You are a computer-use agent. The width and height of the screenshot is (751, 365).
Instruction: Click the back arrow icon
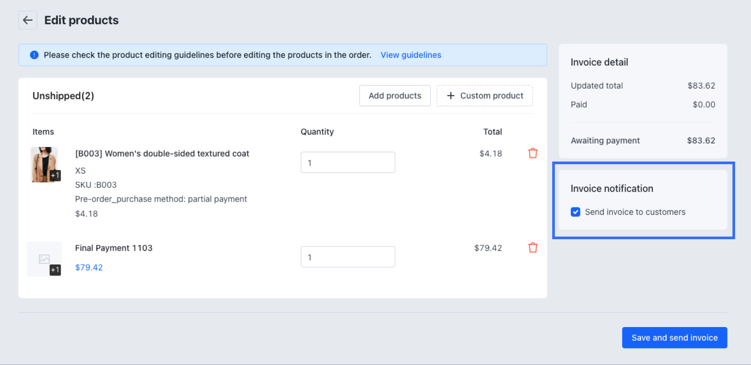[27, 20]
